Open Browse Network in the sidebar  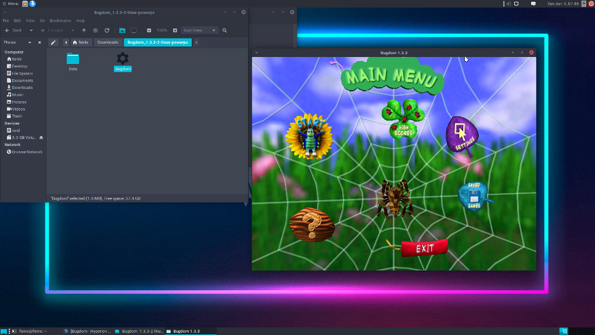coord(23,152)
